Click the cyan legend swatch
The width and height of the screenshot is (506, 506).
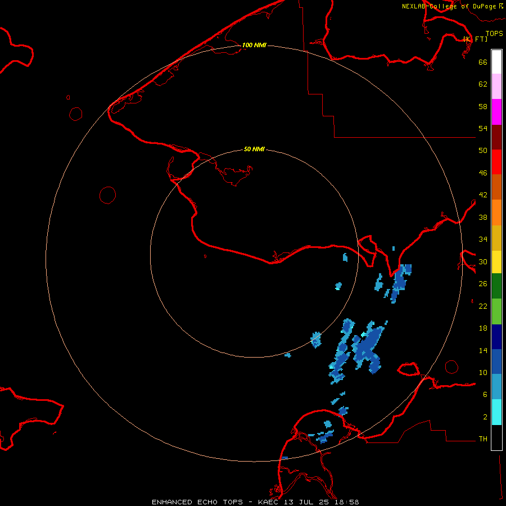point(496,412)
